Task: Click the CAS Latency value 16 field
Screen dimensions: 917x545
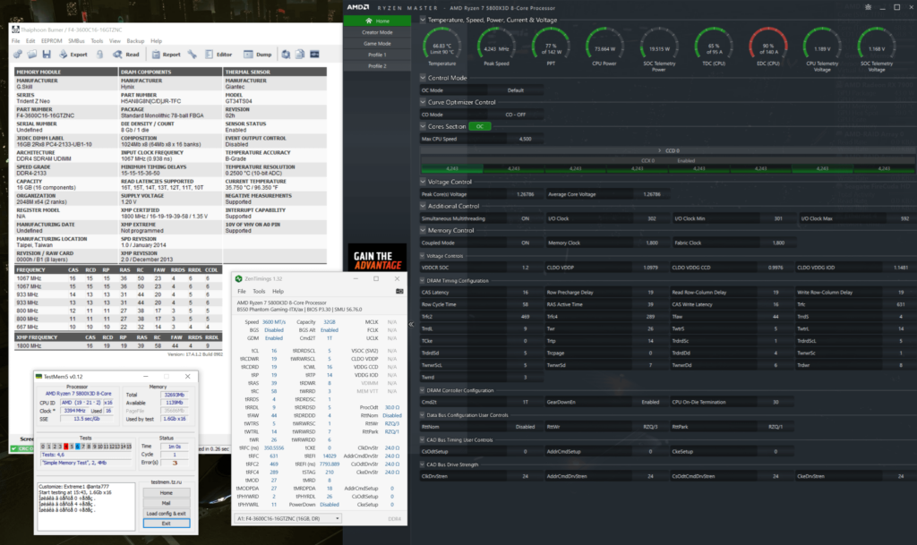Action: pyautogui.click(x=525, y=292)
